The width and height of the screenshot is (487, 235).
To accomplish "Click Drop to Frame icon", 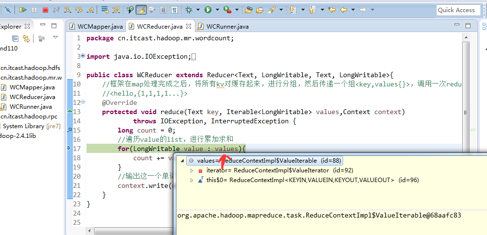I will click(104, 10).
